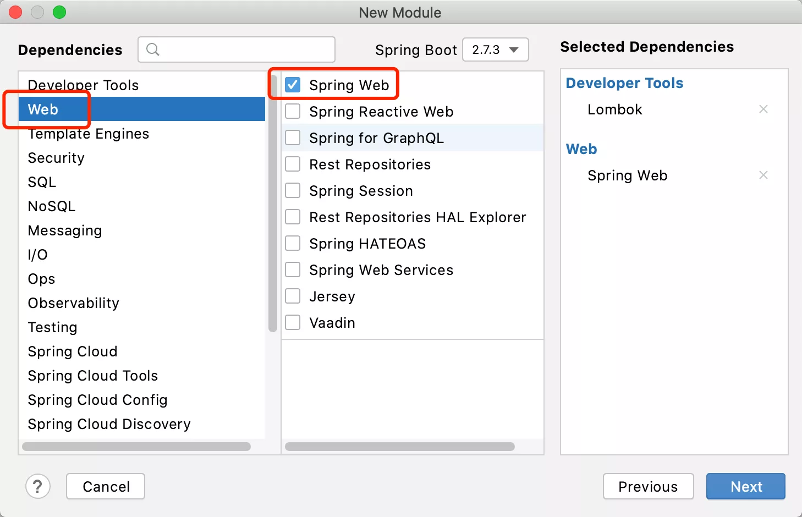Select the Spring HATEOAS checkbox

click(293, 243)
